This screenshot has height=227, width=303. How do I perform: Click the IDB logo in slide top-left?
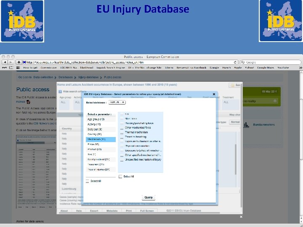pyautogui.click(x=22, y=21)
